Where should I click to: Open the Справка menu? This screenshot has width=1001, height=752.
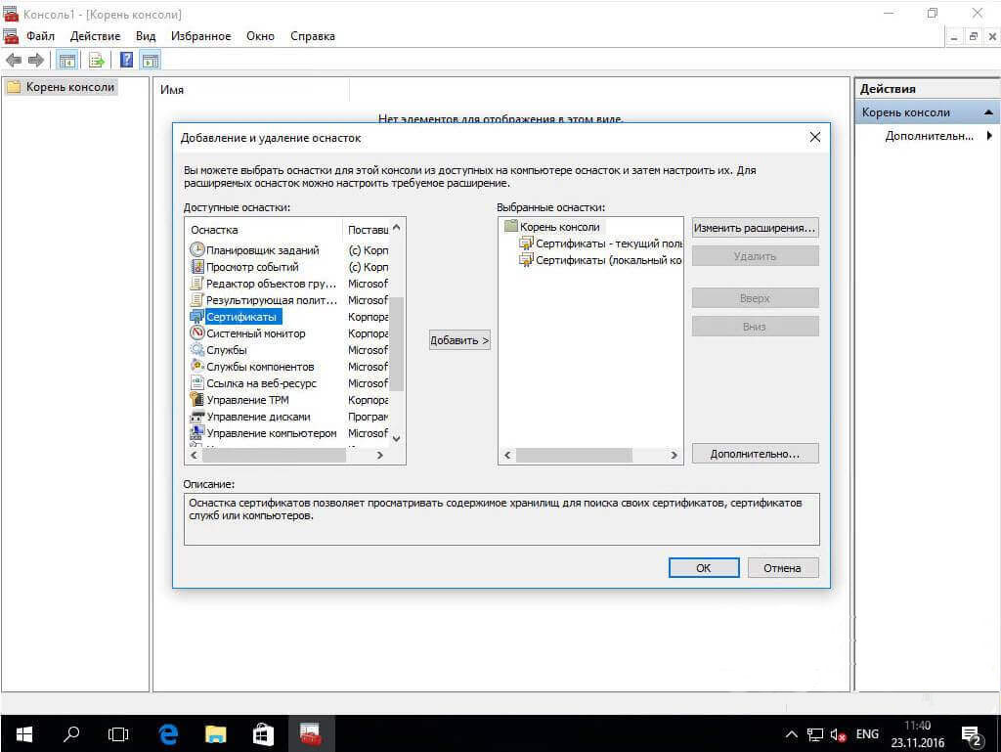point(313,36)
